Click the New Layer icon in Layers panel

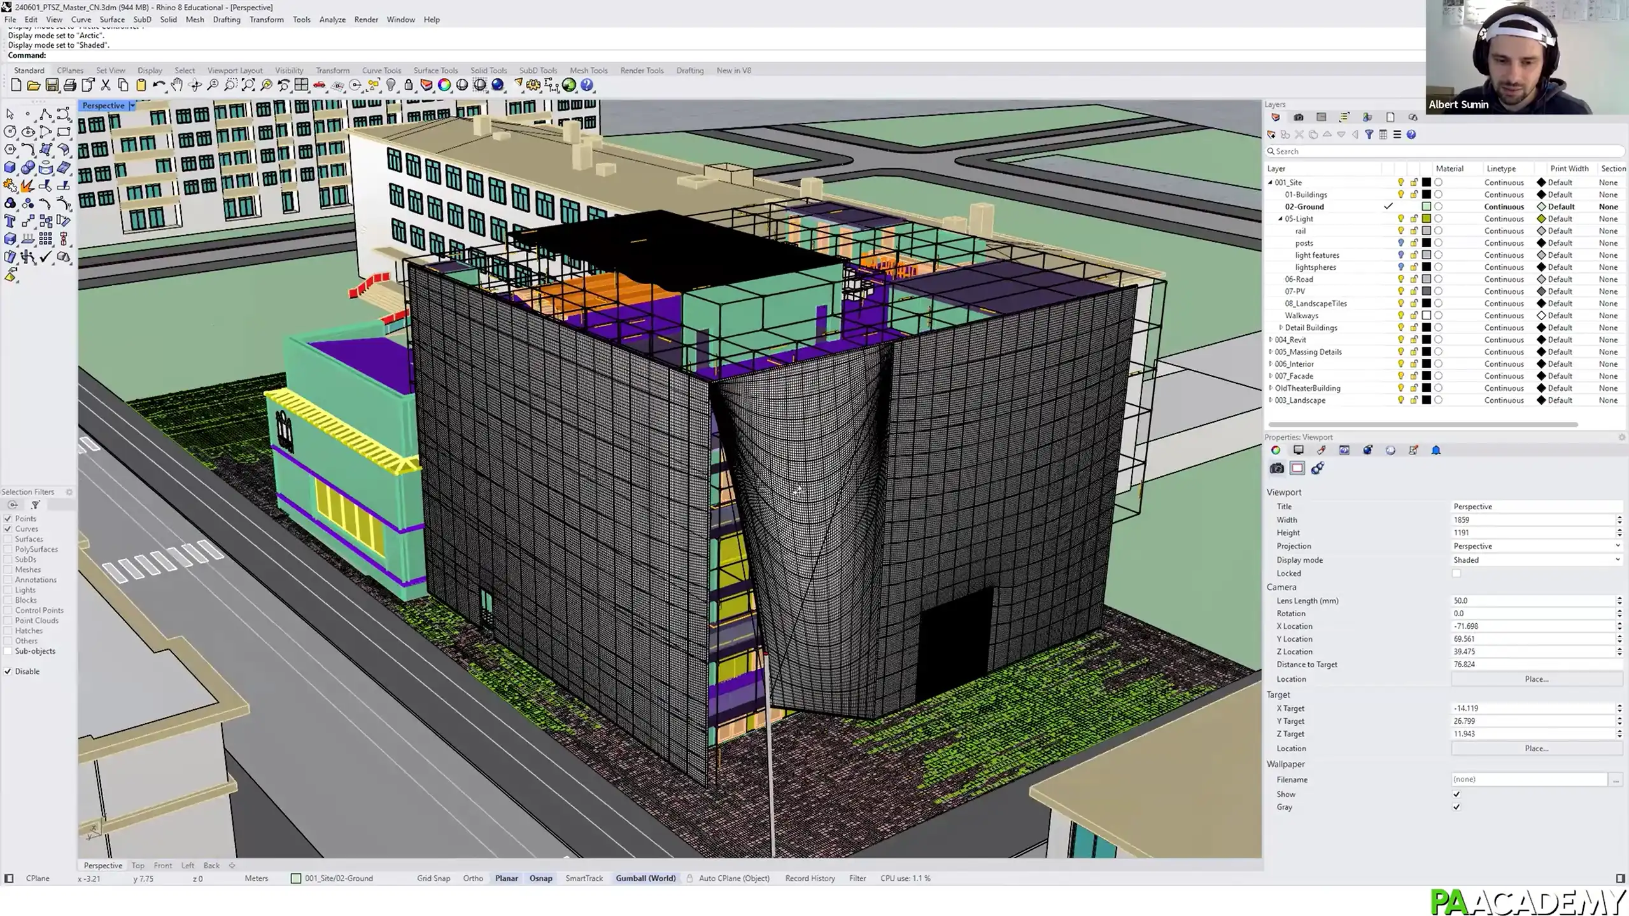1271,134
